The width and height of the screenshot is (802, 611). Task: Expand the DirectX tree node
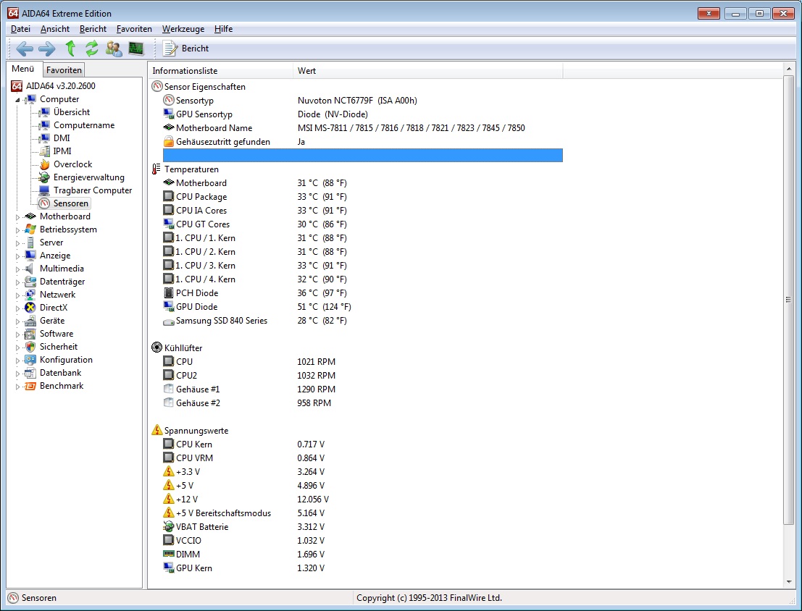[17, 308]
